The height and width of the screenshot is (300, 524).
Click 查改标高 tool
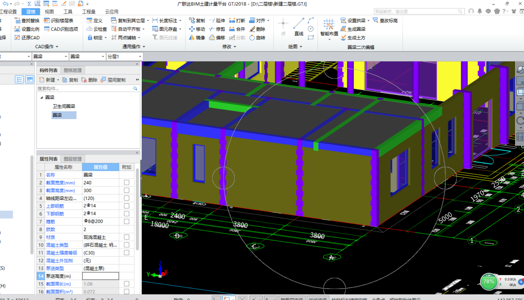385,20
